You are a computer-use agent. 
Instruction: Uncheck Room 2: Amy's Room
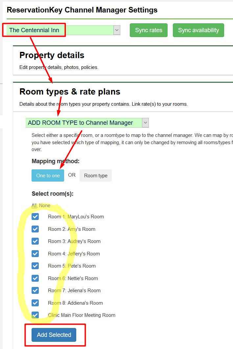35,229
